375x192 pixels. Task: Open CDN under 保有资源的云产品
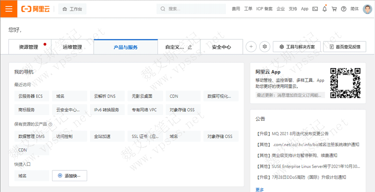(x=32, y=150)
